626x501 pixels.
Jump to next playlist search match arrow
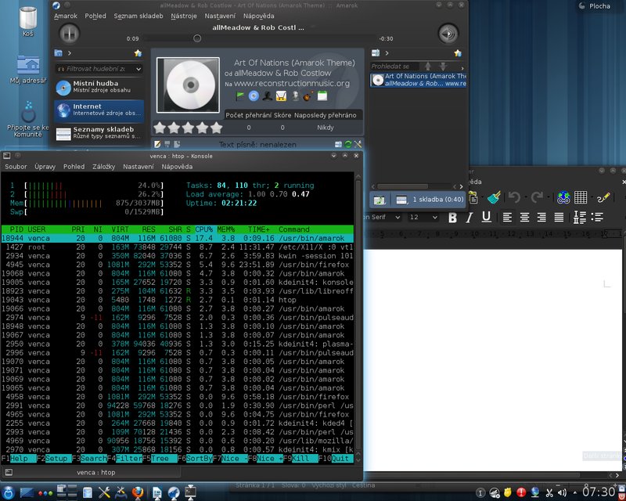(x=442, y=67)
